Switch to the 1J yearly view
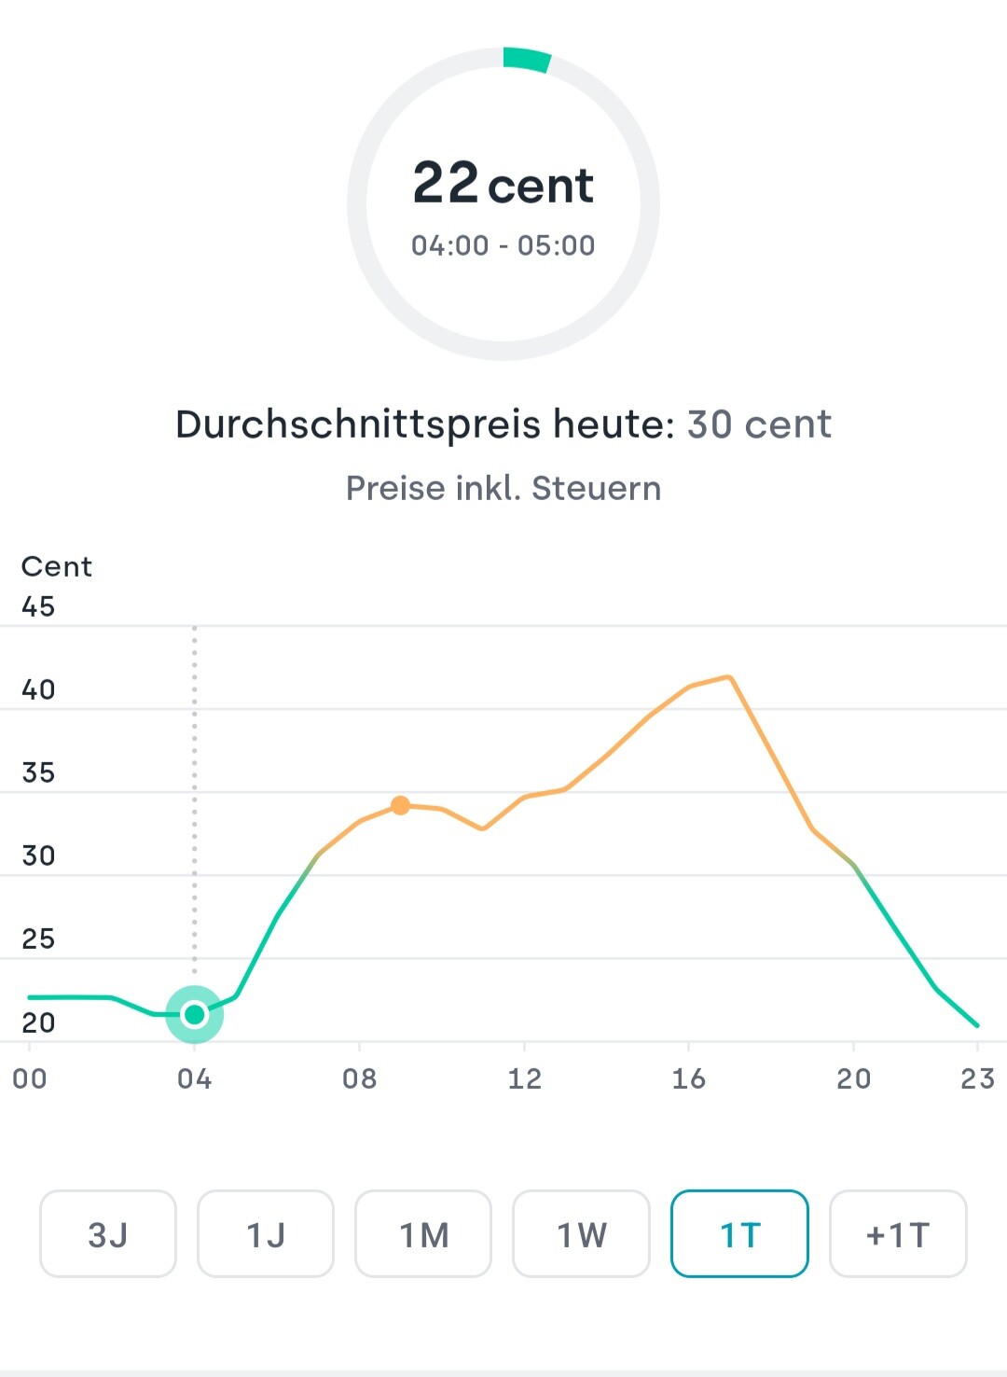 (266, 1234)
